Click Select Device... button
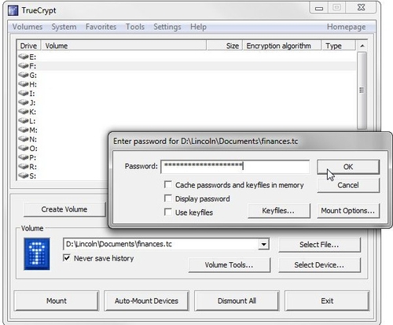Viewport: 393px width, 325px height. click(319, 265)
